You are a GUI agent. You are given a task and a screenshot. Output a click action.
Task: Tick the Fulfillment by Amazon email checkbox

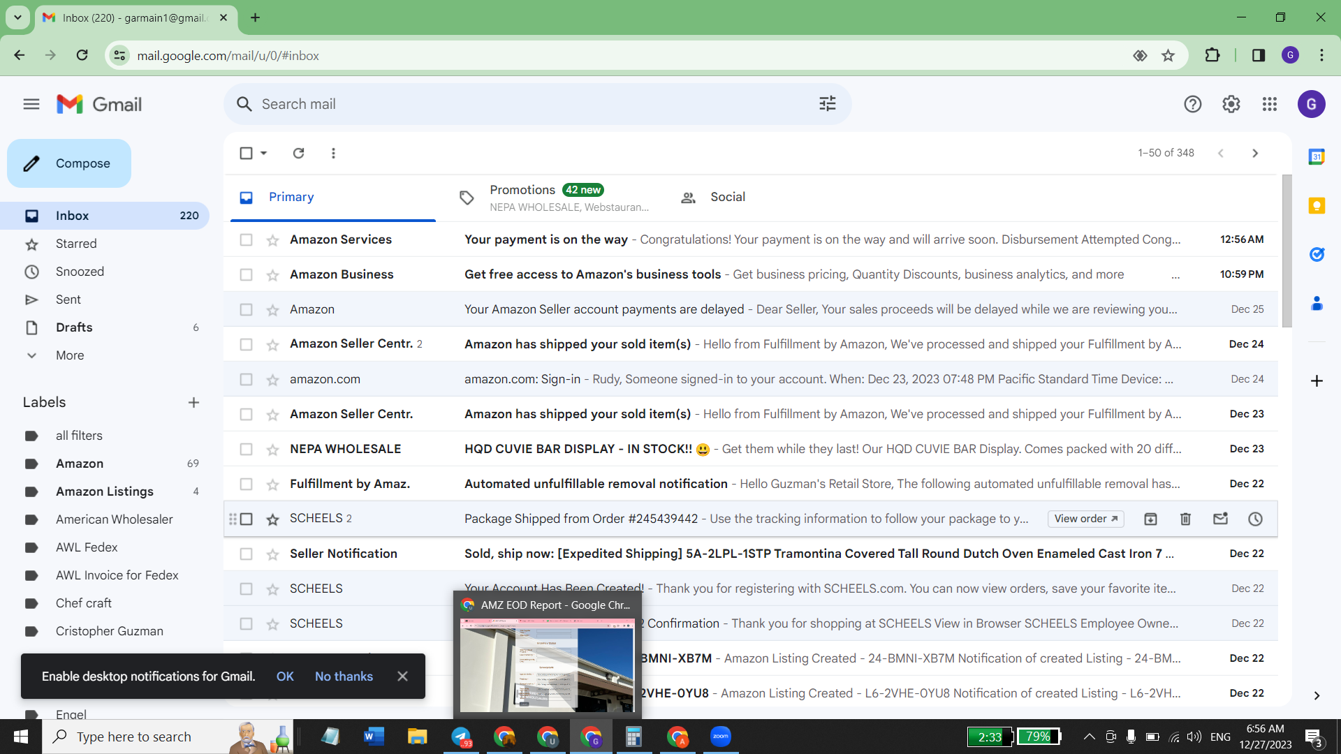coord(246,484)
